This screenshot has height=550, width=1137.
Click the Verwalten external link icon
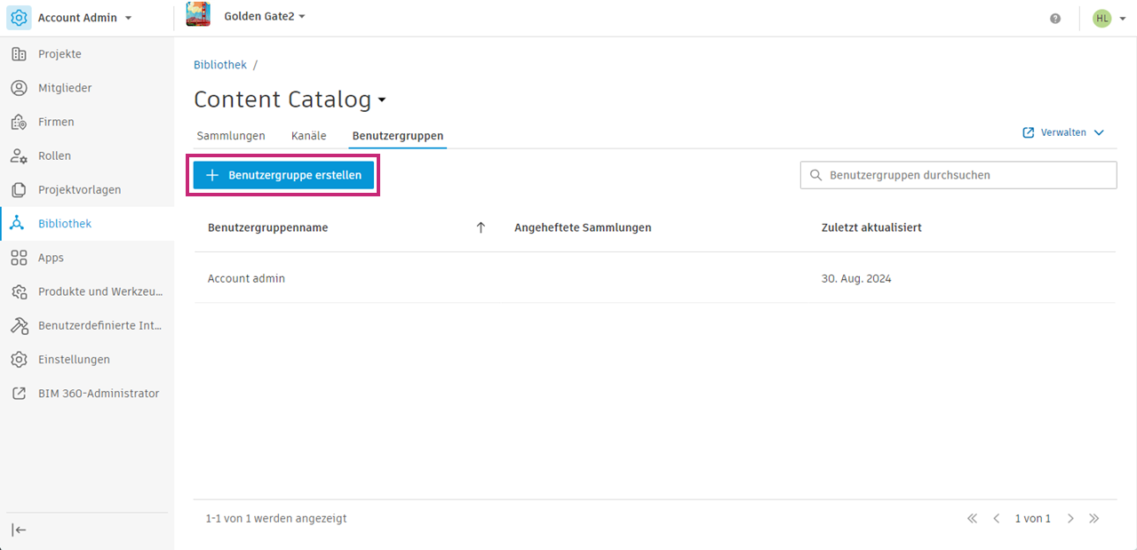1029,132
